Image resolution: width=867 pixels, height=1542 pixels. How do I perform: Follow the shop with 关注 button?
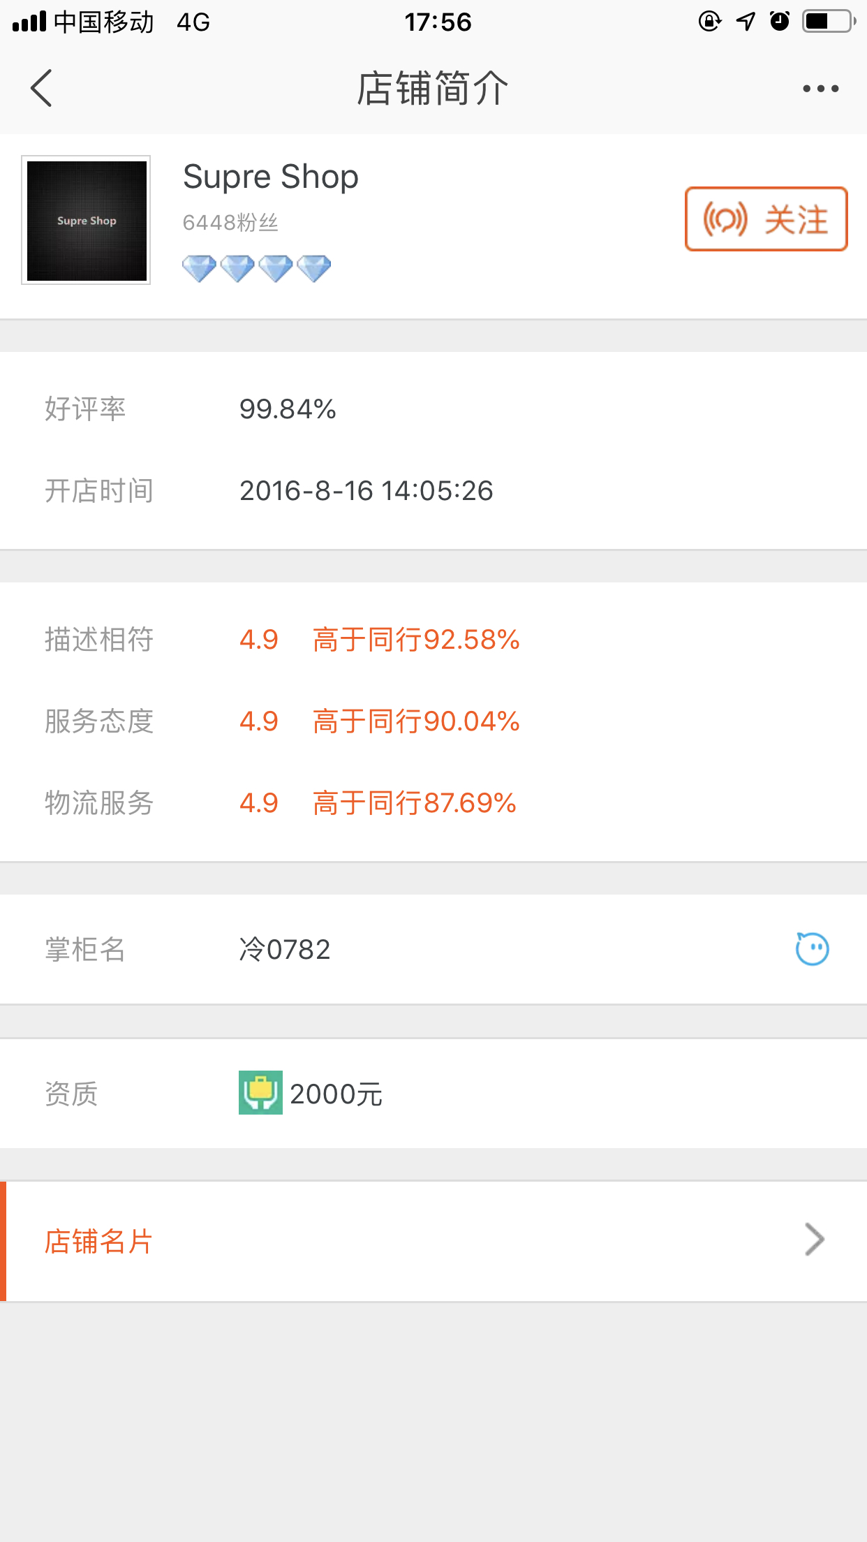click(x=766, y=219)
